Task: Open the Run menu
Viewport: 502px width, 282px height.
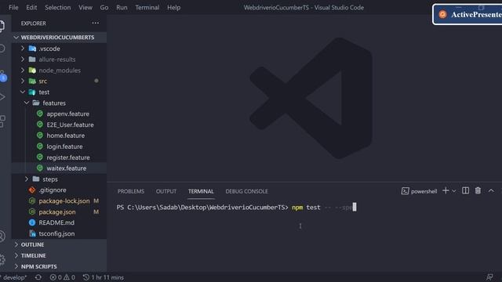Action: pyautogui.click(x=122, y=7)
